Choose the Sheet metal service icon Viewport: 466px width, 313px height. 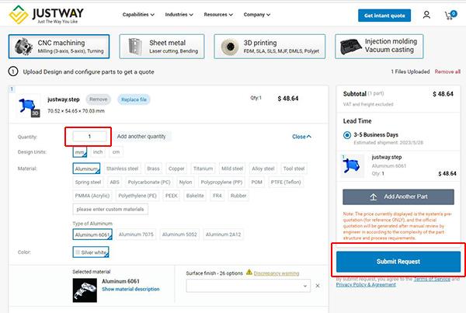point(137,47)
